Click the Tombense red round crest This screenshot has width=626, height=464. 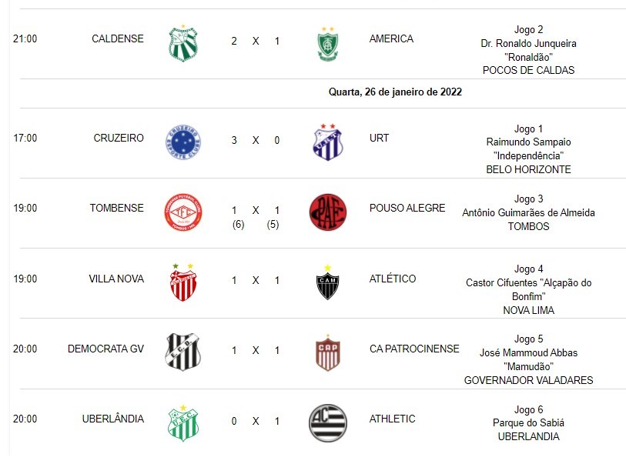[x=183, y=212]
